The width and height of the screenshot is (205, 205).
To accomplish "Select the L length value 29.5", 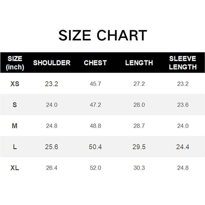I will point(139,147).
